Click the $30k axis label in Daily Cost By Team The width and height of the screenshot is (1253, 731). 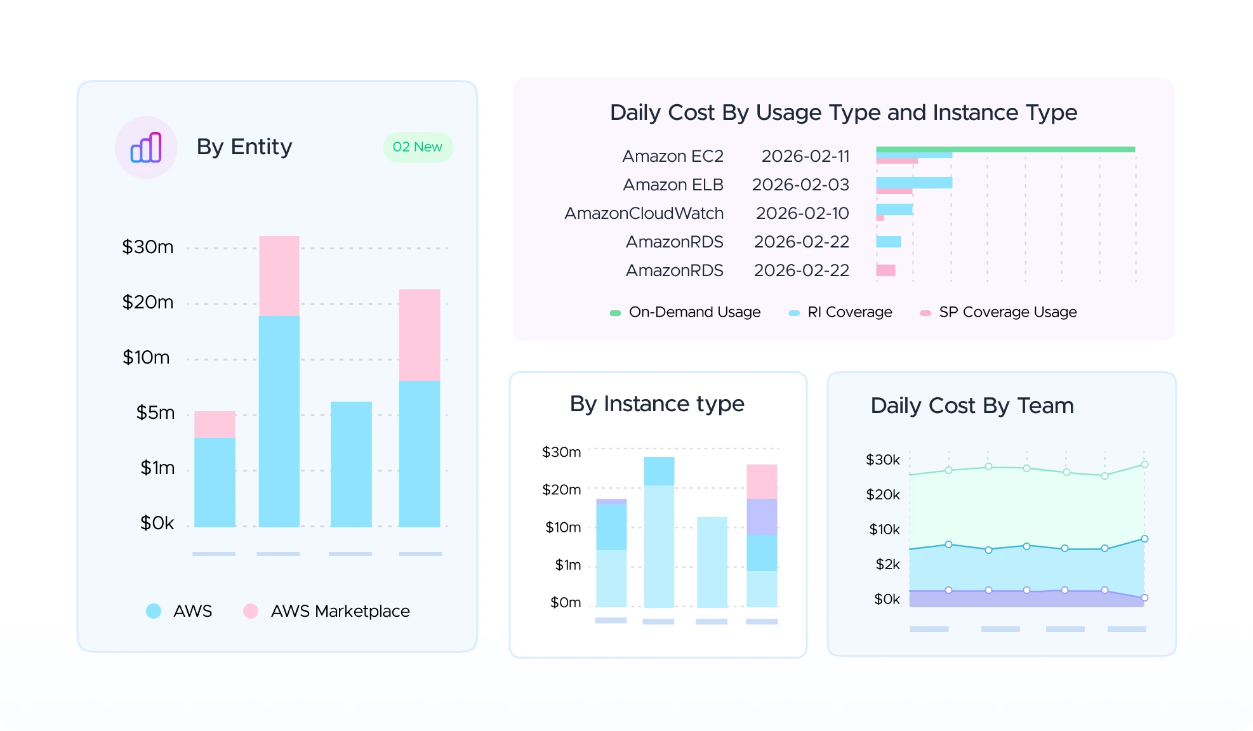tap(883, 460)
